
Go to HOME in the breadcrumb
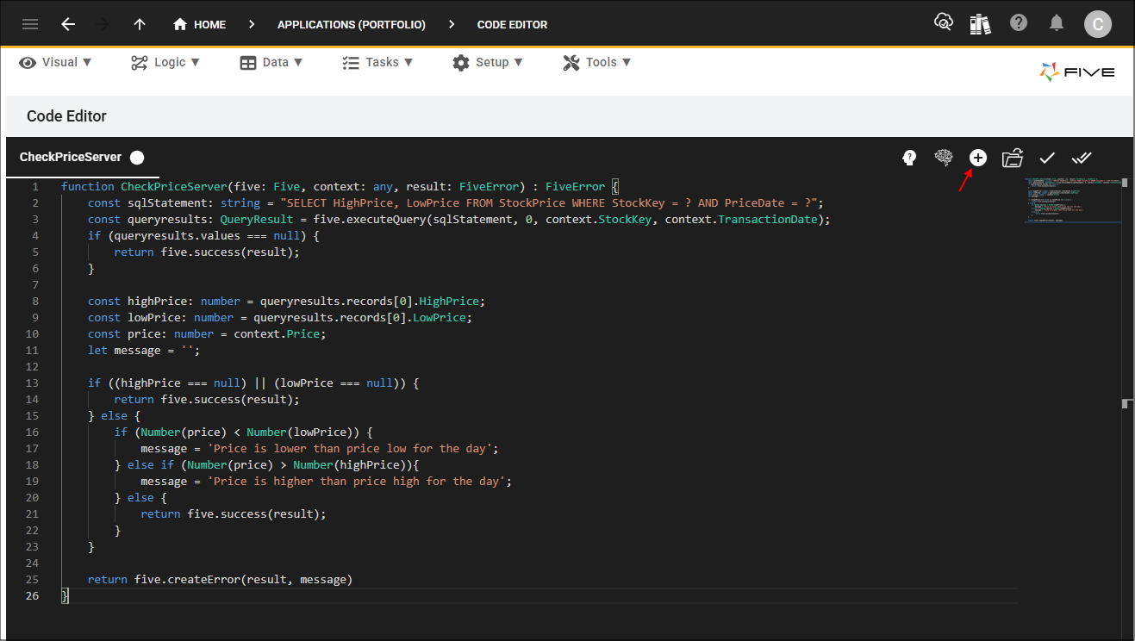click(200, 24)
